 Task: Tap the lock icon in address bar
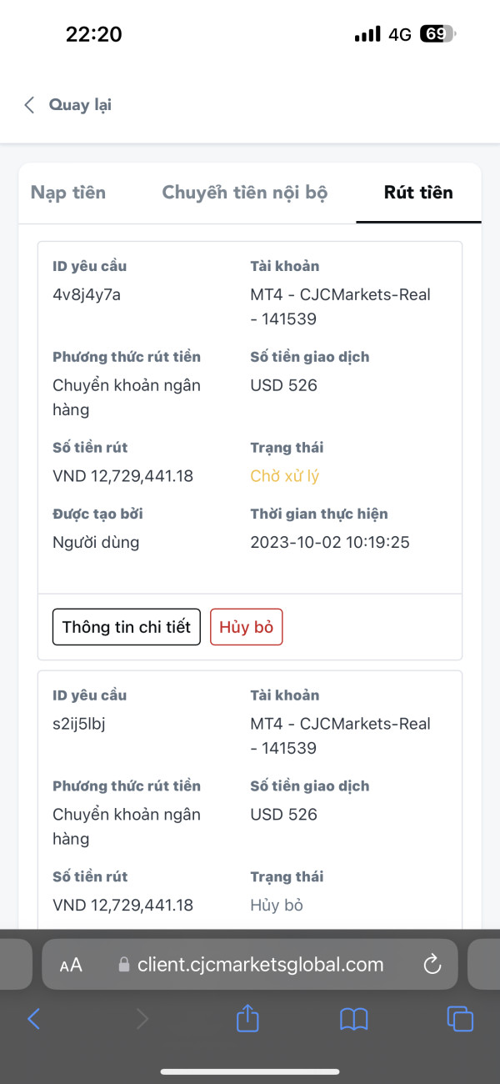coord(124,965)
